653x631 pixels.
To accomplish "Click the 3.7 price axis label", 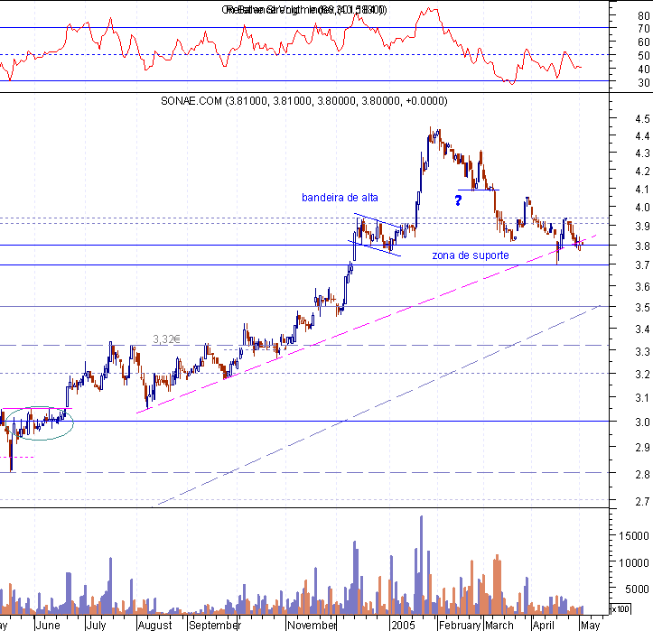I will click(642, 265).
